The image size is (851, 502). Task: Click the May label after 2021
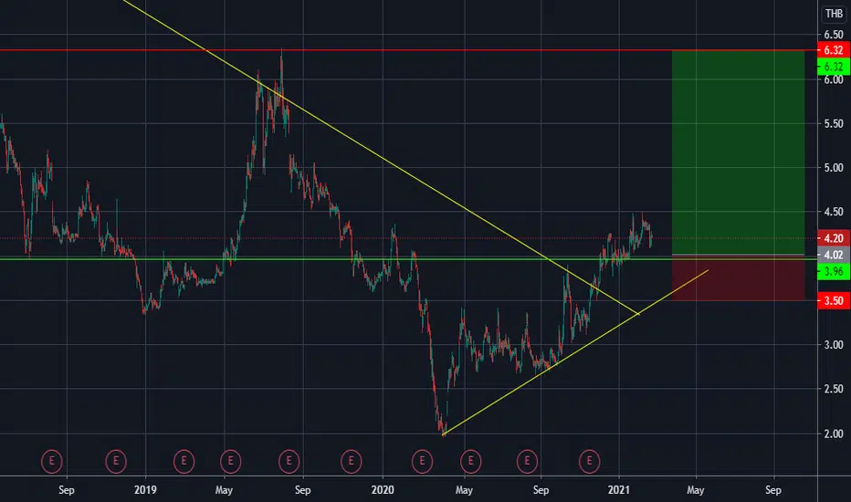click(695, 490)
